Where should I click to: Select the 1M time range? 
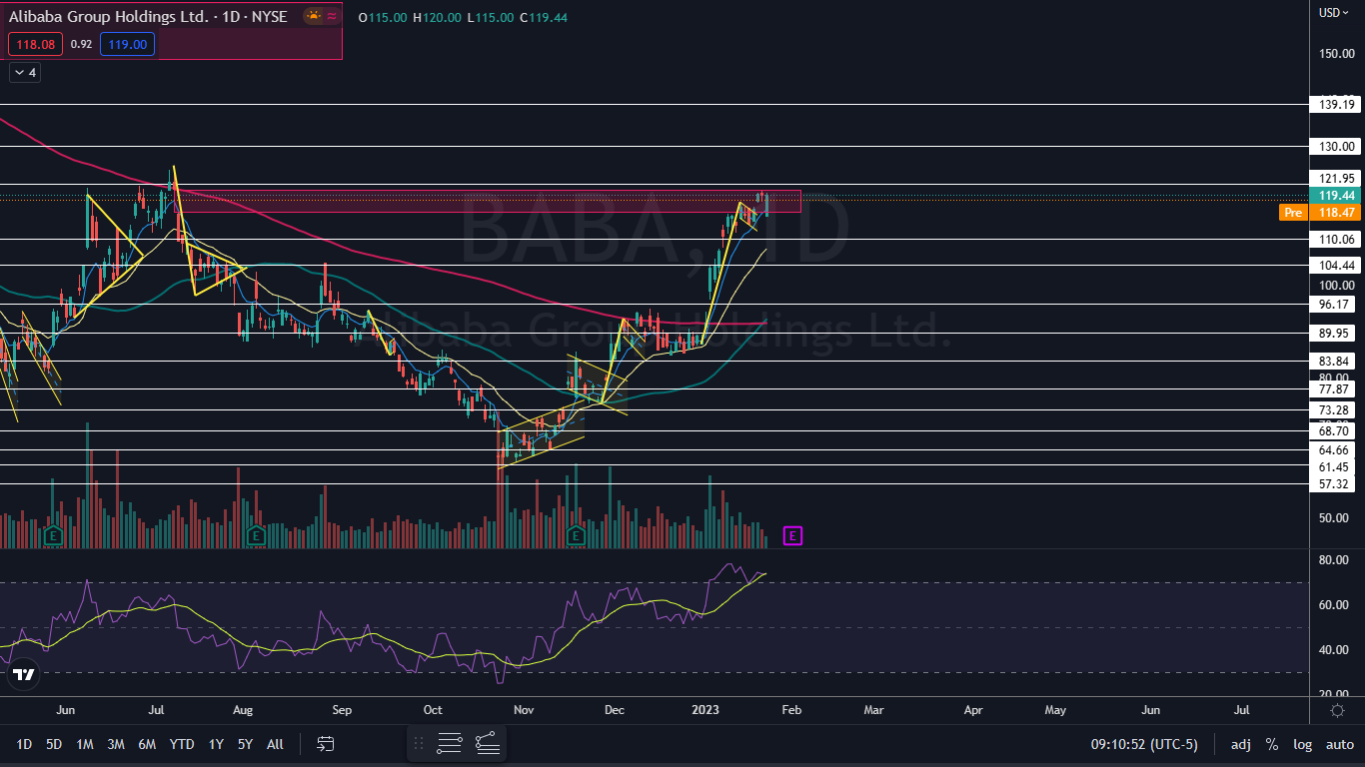[x=85, y=744]
